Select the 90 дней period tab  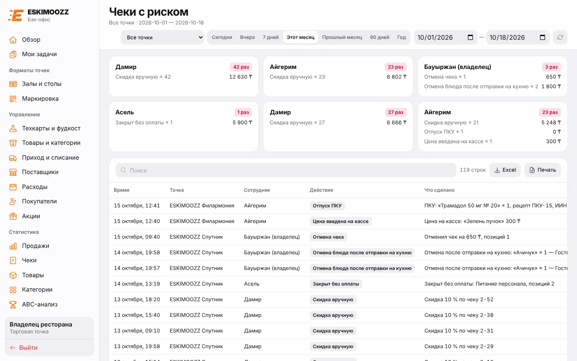379,37
